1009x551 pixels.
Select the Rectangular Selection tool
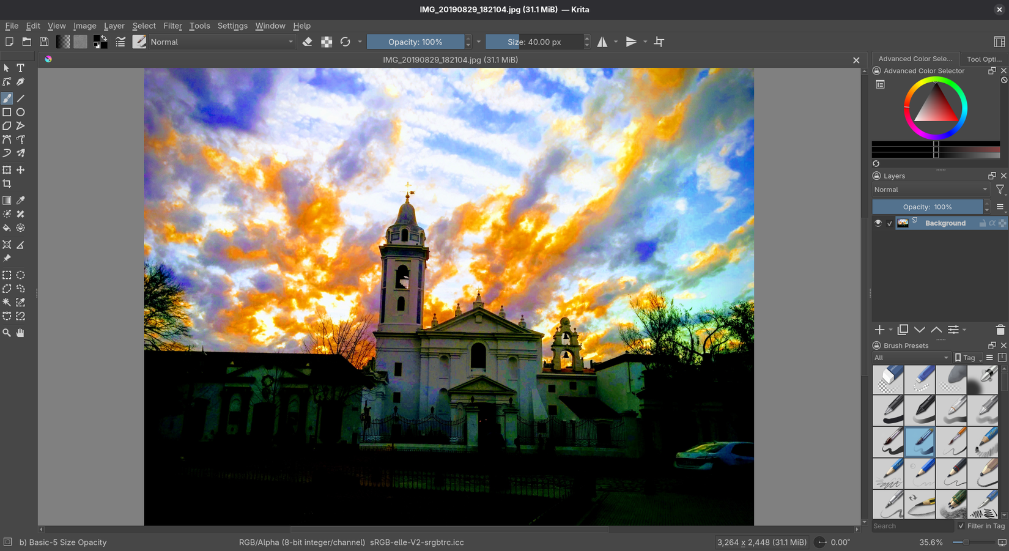tap(7, 275)
